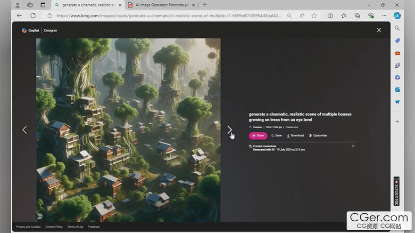Open Customise for this image
This screenshot has width=415, height=233.
(x=318, y=136)
